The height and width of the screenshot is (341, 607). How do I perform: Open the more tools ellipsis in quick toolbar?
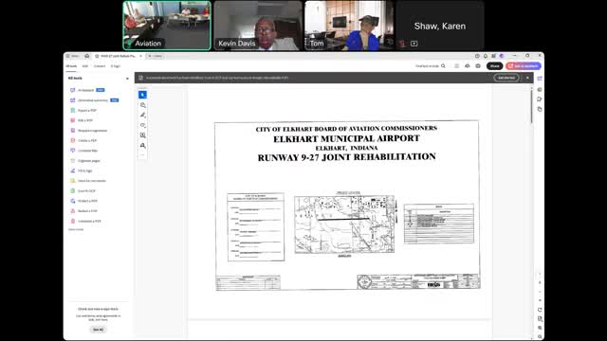tap(143, 154)
